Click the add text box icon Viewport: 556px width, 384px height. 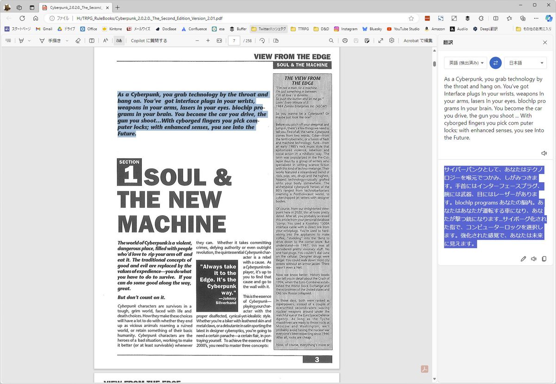pos(92,41)
